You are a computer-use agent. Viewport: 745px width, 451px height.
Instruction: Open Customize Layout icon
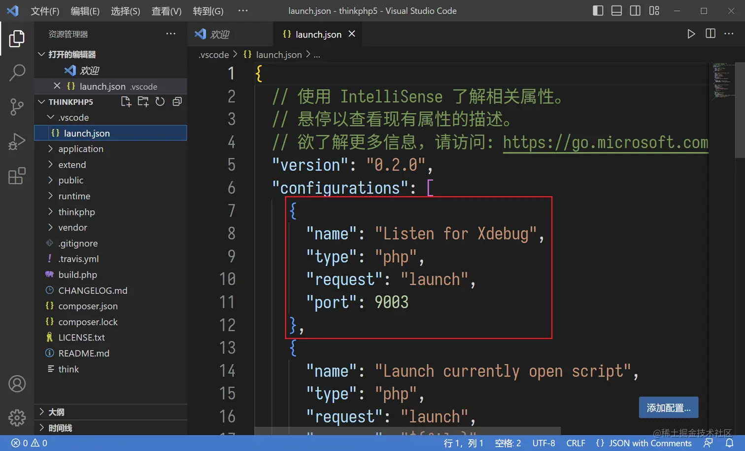coord(654,10)
